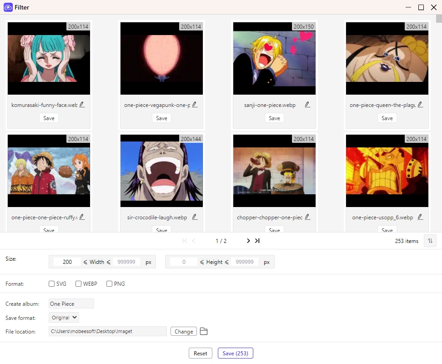Minimize the Filter window
Image resolution: width=442 pixels, height=364 pixels.
[408, 7]
